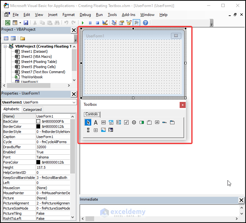Click the Undo arrow icon
The height and width of the screenshot is (223, 246).
pos(66,23)
